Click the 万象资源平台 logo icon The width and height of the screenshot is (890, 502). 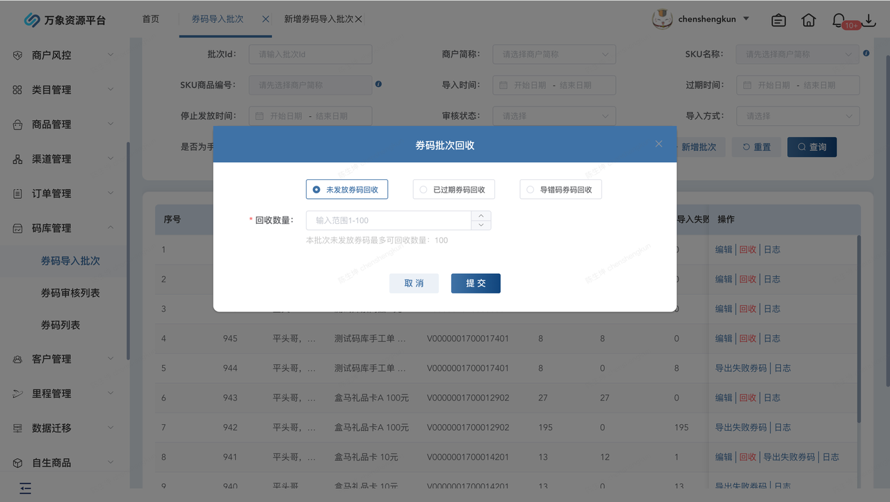click(32, 20)
